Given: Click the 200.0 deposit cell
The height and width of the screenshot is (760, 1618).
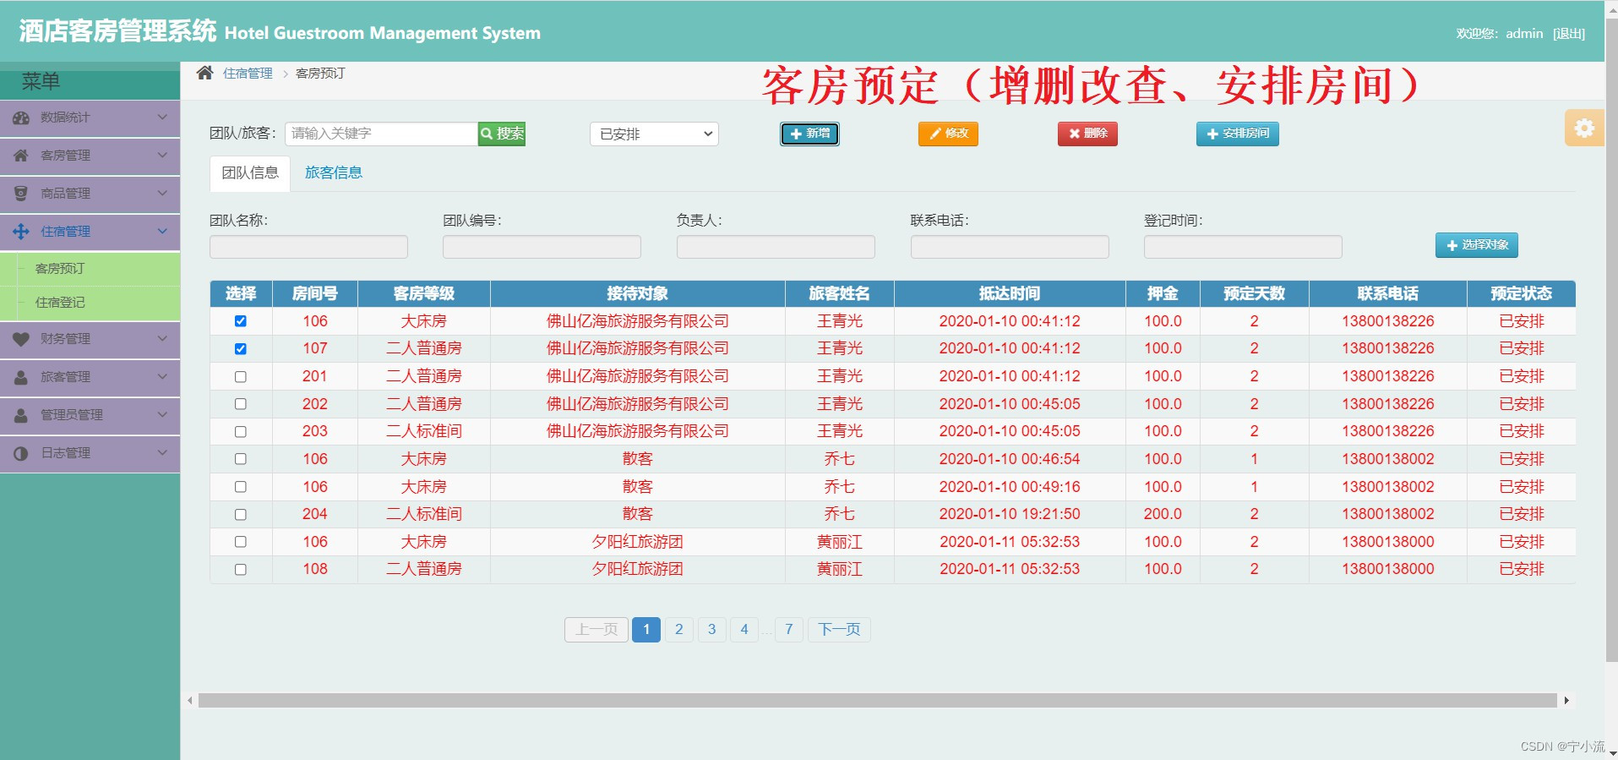Looking at the screenshot, I should click(x=1163, y=514).
